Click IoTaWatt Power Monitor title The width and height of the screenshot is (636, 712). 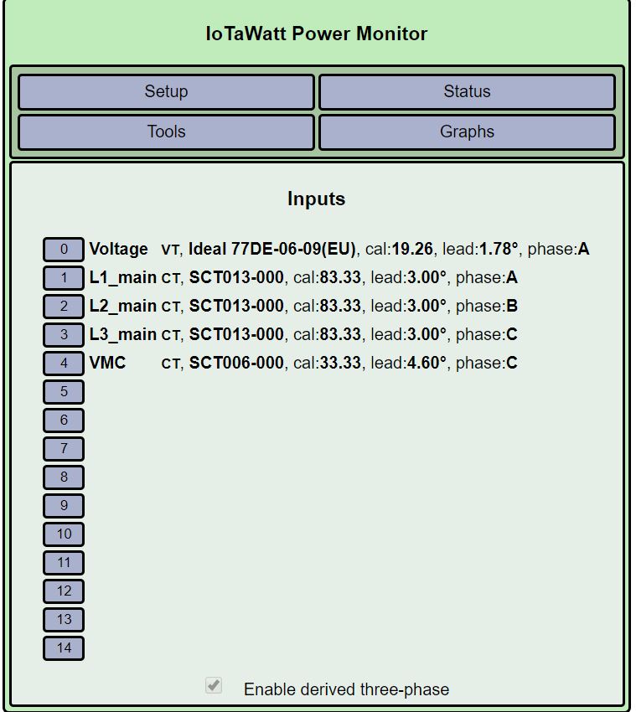tap(317, 34)
